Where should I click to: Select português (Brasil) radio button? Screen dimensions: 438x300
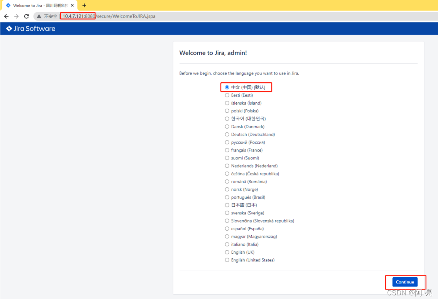click(x=227, y=197)
